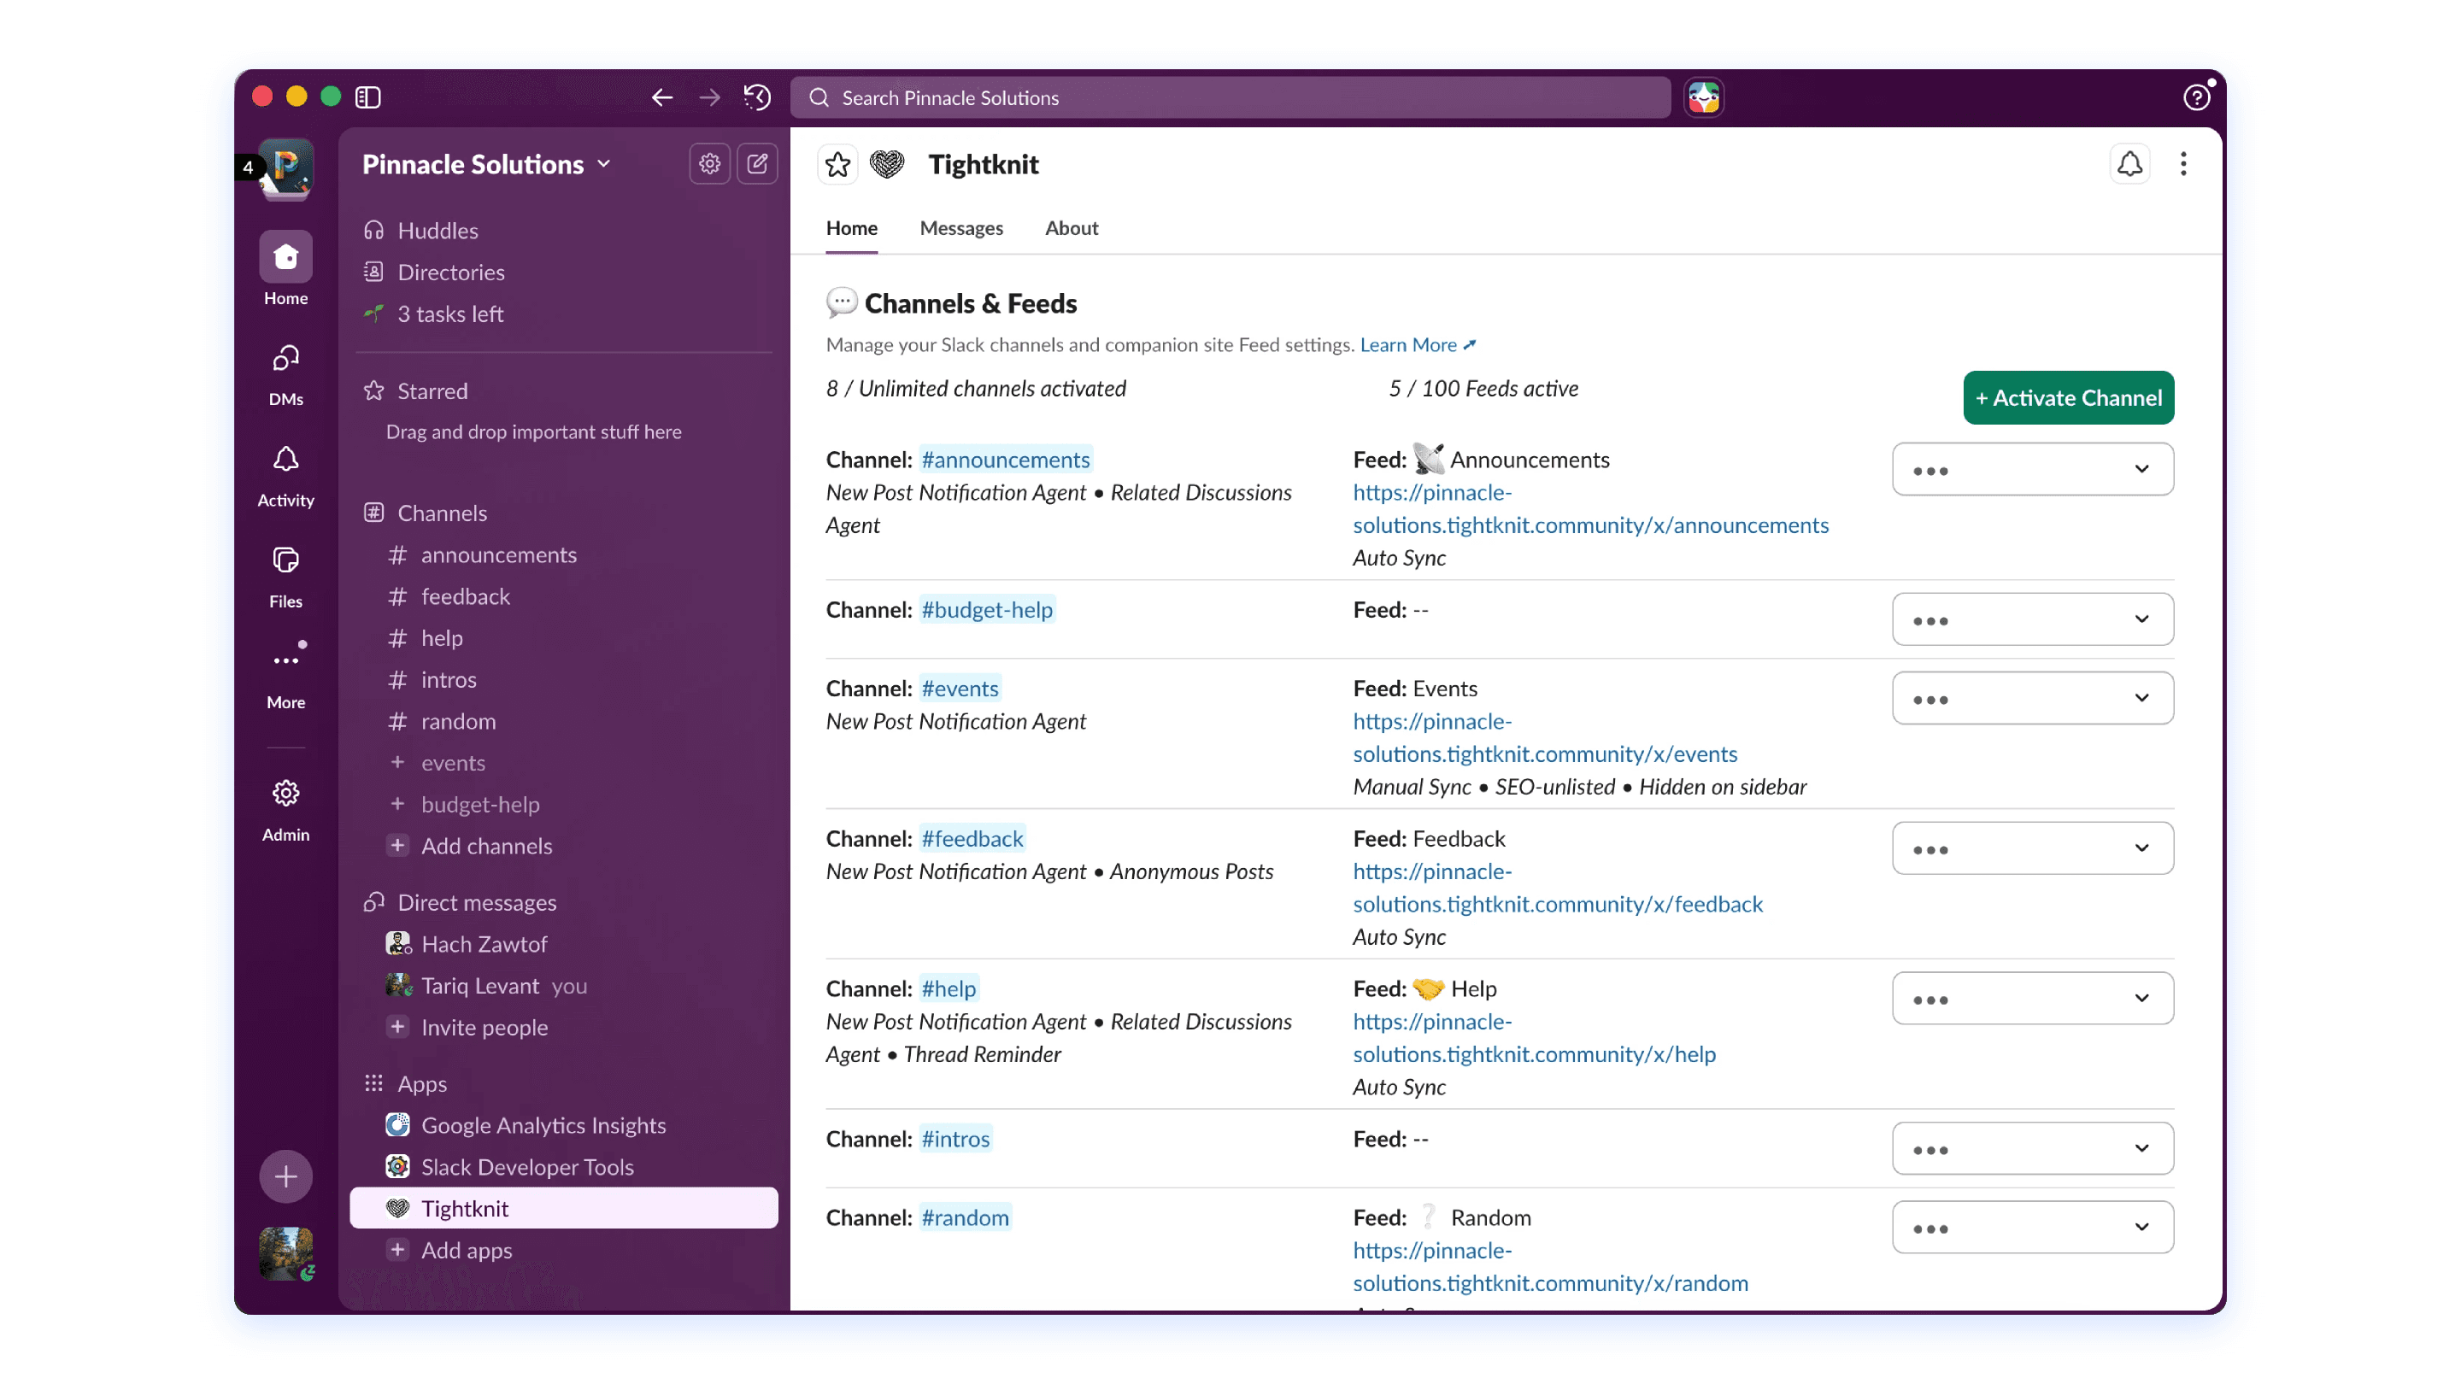2461x1384 pixels.
Task: Open notification bell for Tightknit
Action: (x=2129, y=164)
